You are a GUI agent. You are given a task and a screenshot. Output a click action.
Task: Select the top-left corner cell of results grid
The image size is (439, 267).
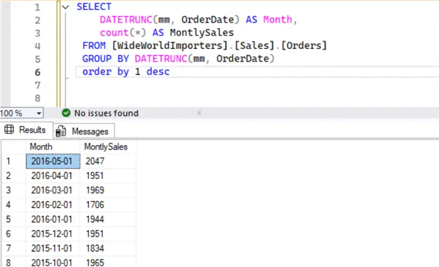point(13,147)
